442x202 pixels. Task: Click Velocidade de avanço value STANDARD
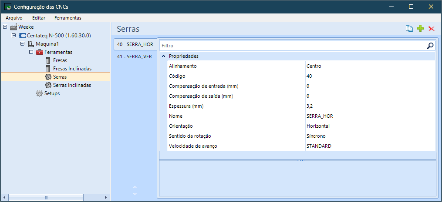pos(370,146)
